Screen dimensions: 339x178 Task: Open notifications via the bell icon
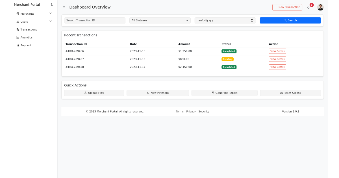pyautogui.click(x=308, y=7)
